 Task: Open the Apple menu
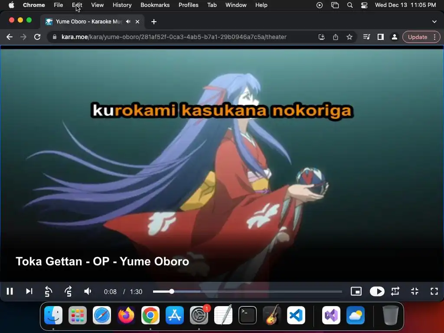(x=11, y=5)
